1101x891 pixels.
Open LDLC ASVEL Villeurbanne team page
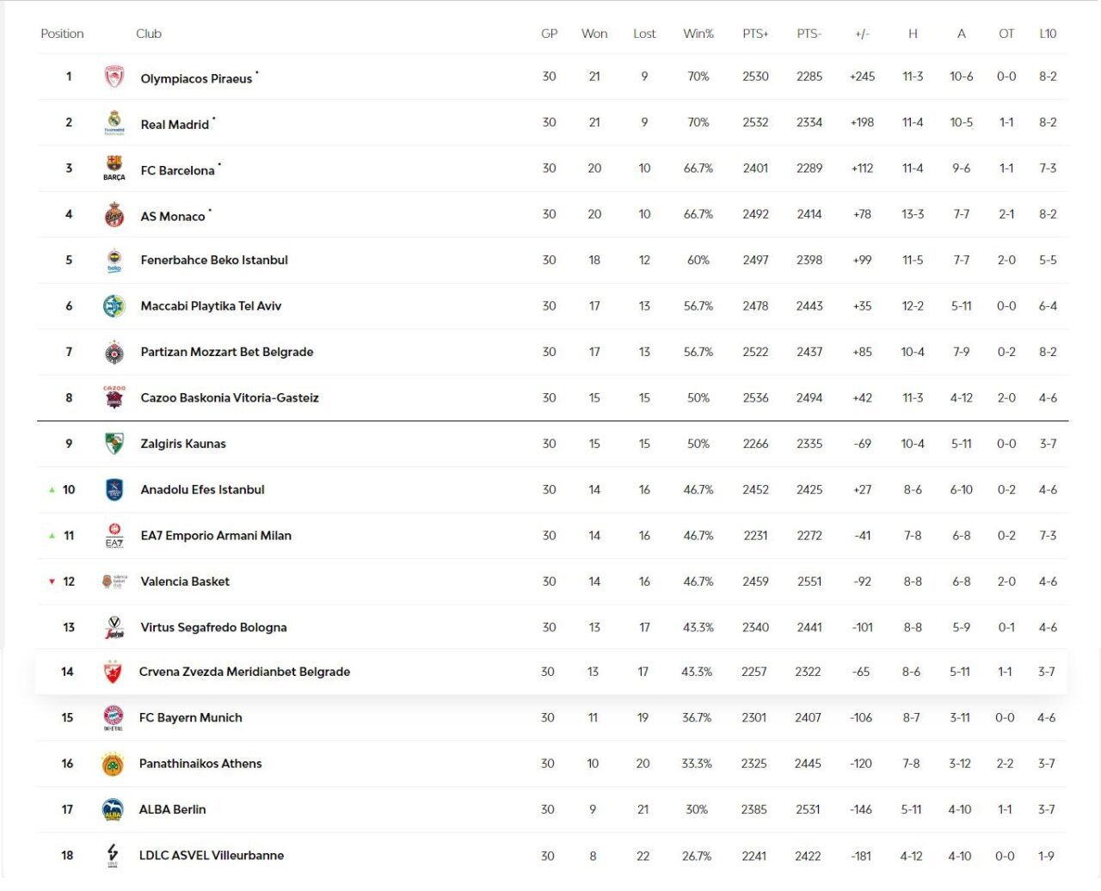[212, 856]
